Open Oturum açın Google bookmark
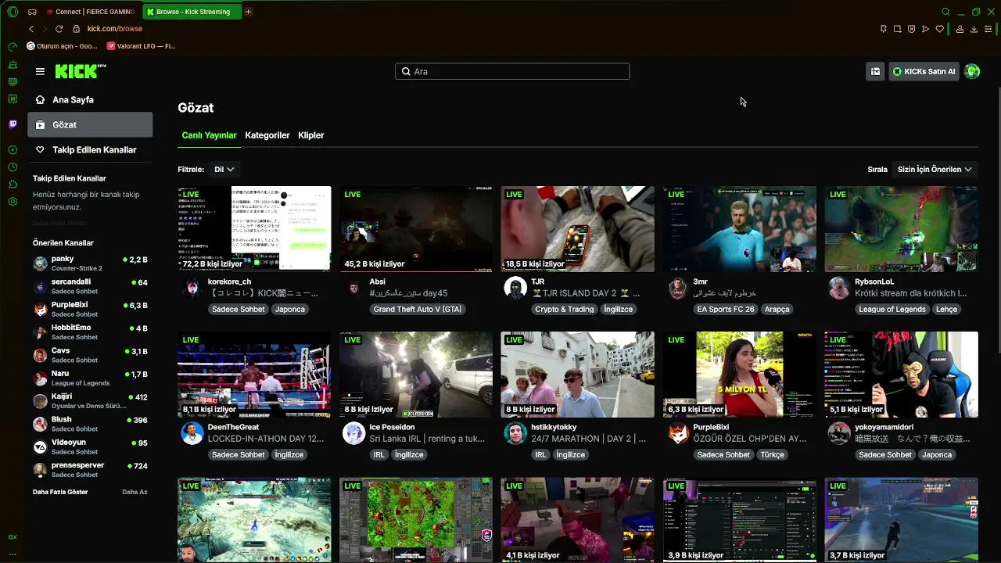 click(x=62, y=46)
